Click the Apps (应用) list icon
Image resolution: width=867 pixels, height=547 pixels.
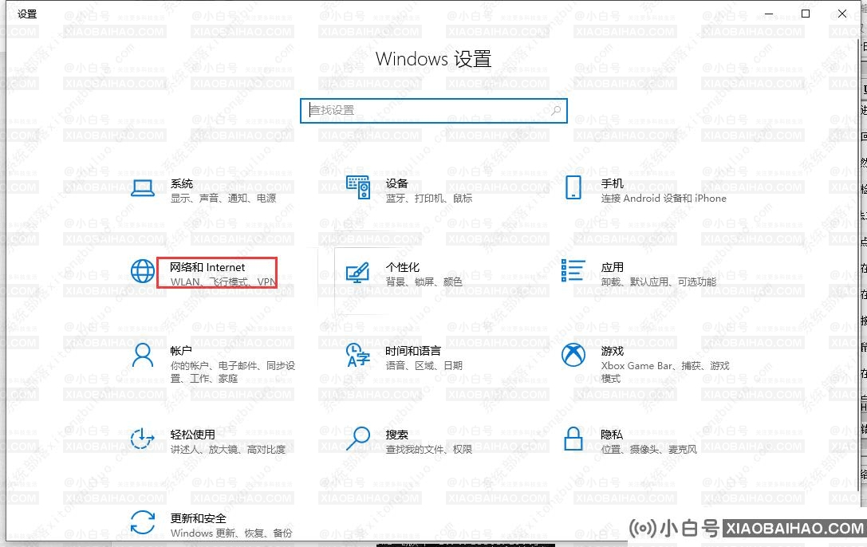573,271
